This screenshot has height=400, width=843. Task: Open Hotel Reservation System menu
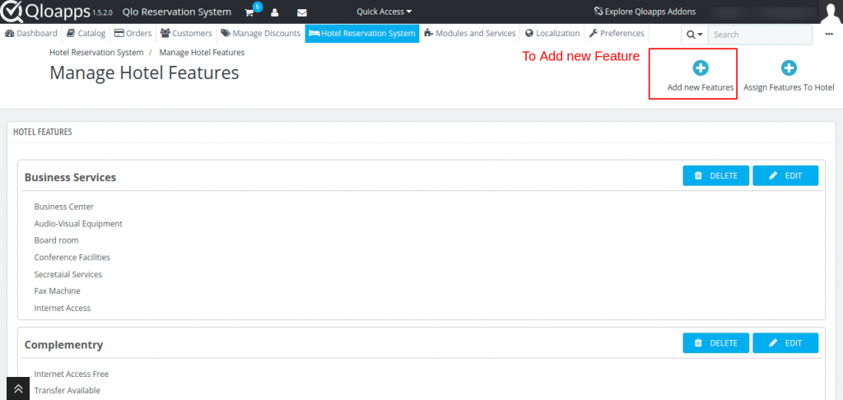click(x=362, y=33)
